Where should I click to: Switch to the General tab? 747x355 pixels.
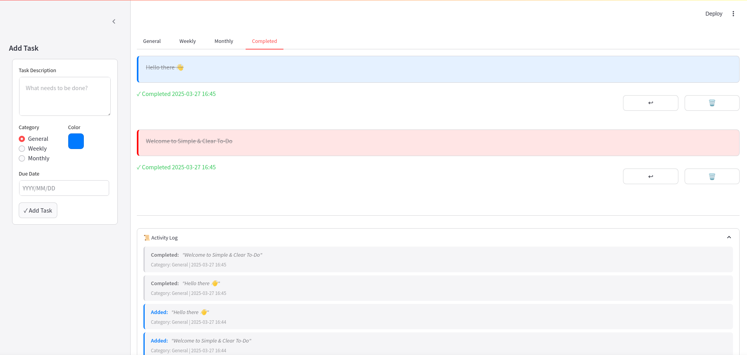tap(152, 41)
